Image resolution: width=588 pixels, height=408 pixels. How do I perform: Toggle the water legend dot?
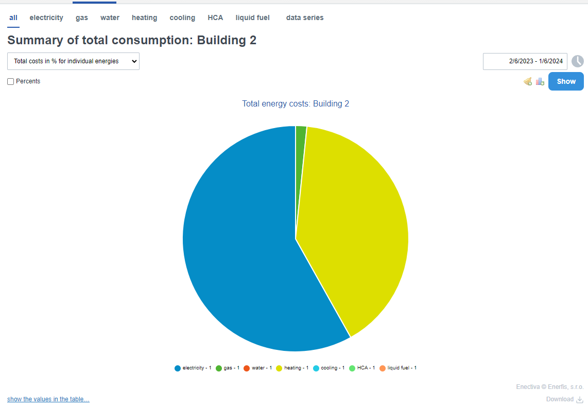247,368
